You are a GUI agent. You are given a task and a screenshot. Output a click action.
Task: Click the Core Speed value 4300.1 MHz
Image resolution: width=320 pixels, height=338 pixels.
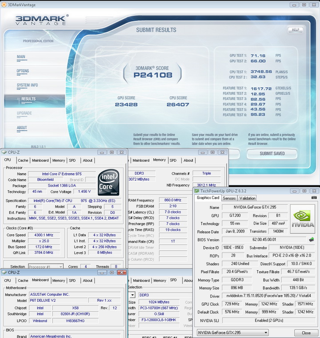44,235
